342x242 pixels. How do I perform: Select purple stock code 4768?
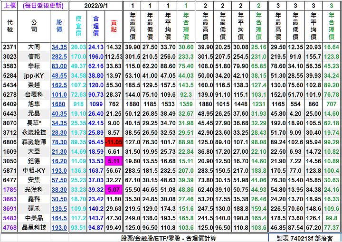9,228
